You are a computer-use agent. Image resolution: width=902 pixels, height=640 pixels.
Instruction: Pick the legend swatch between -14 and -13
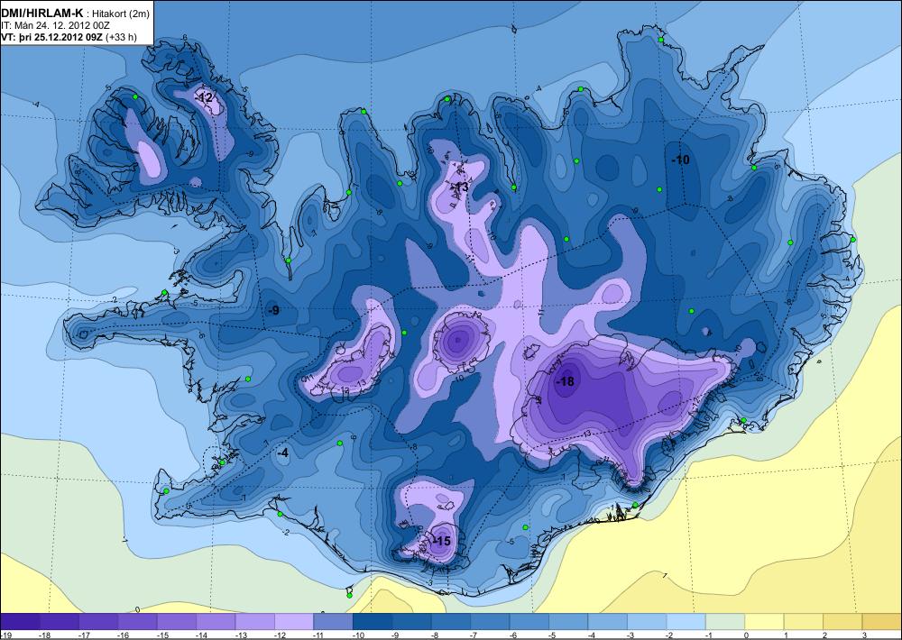click(216, 621)
